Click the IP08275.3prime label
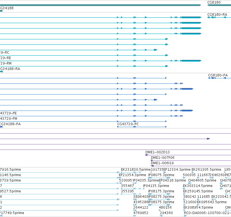Viewport: 231px width, 217px height. click(x=161, y=197)
